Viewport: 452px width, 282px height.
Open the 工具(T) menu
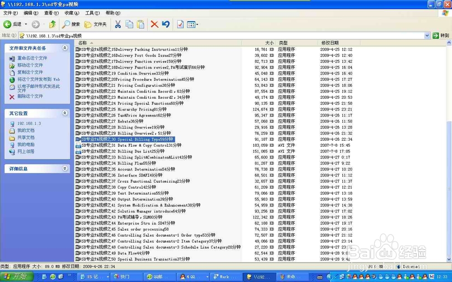(x=92, y=13)
